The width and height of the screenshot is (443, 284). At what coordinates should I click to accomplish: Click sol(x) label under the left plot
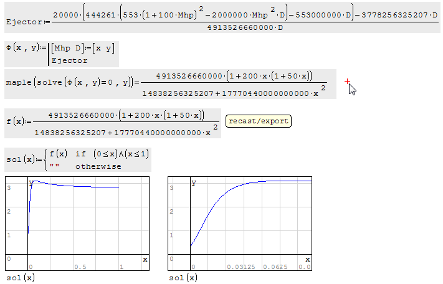(x=20, y=277)
